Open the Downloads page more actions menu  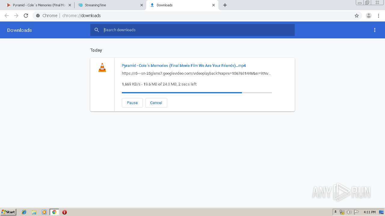point(375,30)
